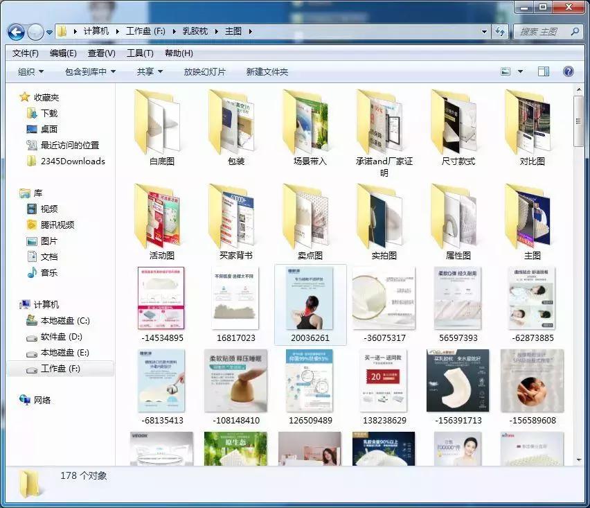Click 新建文件夹 to create a folder
The height and width of the screenshot is (508, 590).
266,71
